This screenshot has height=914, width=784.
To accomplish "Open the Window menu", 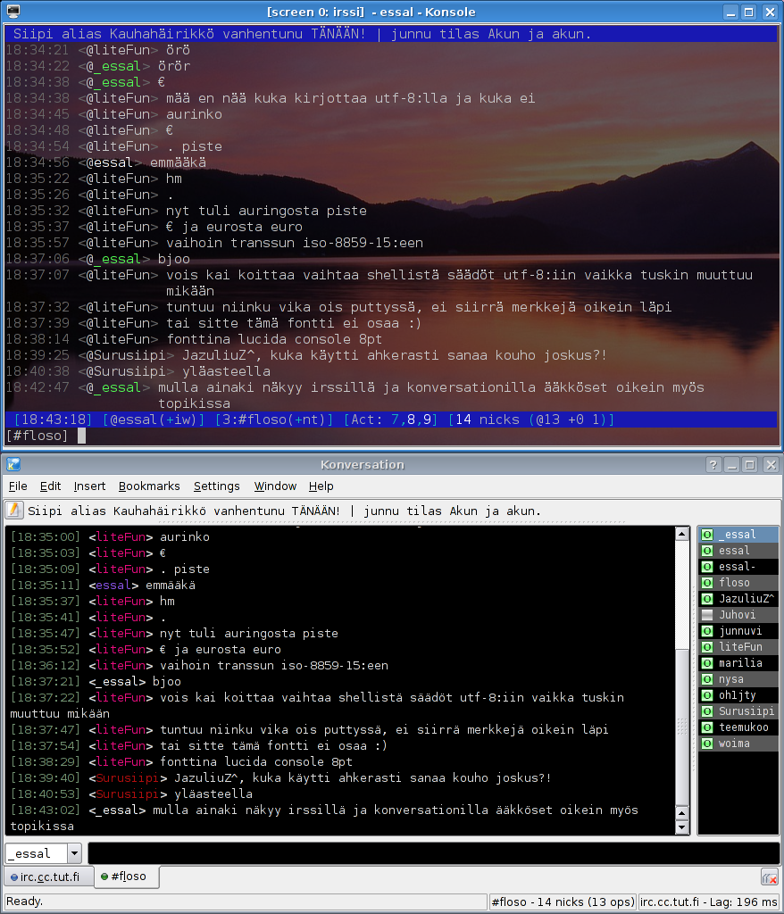I will click(275, 486).
